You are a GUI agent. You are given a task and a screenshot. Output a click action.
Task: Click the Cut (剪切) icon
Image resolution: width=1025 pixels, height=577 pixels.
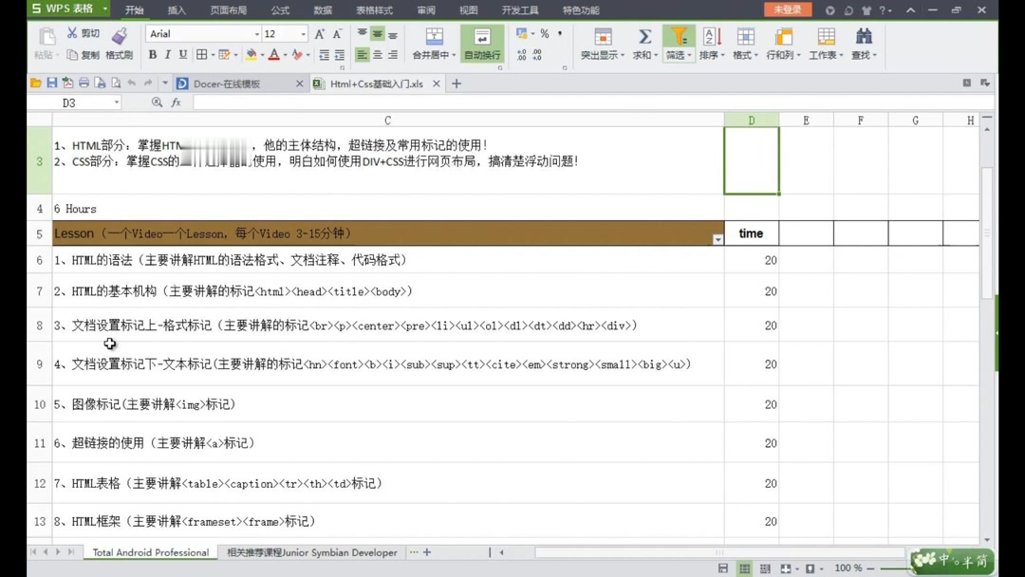[70, 31]
